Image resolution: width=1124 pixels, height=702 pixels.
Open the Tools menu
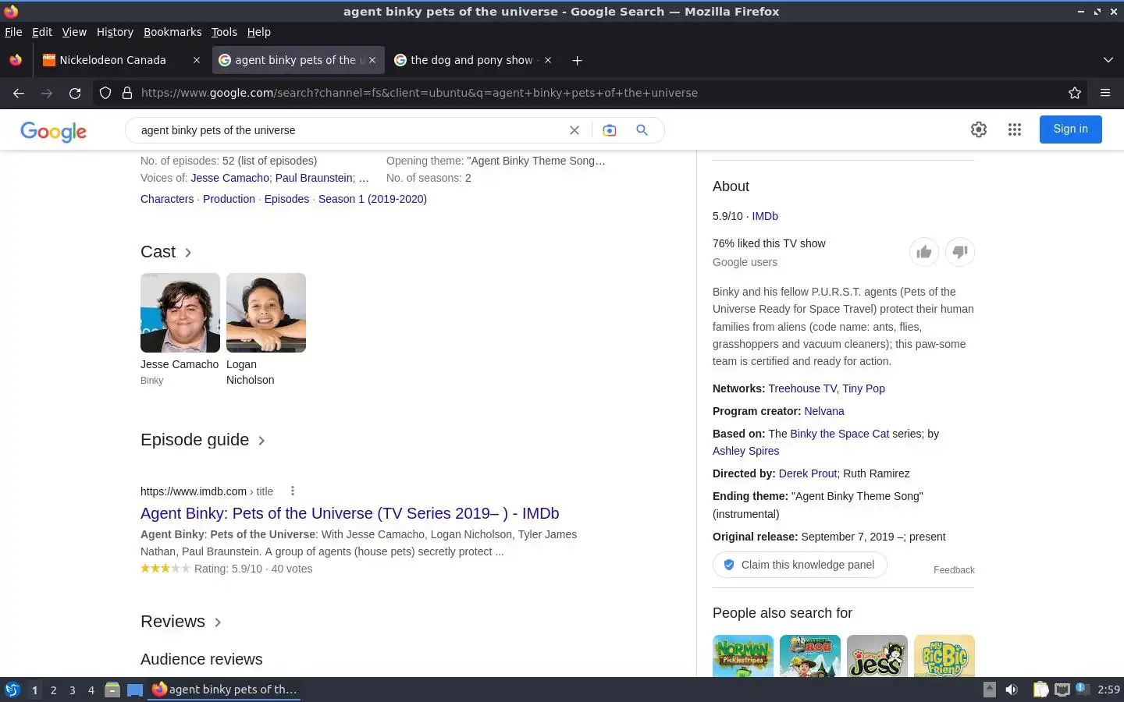[x=224, y=32]
